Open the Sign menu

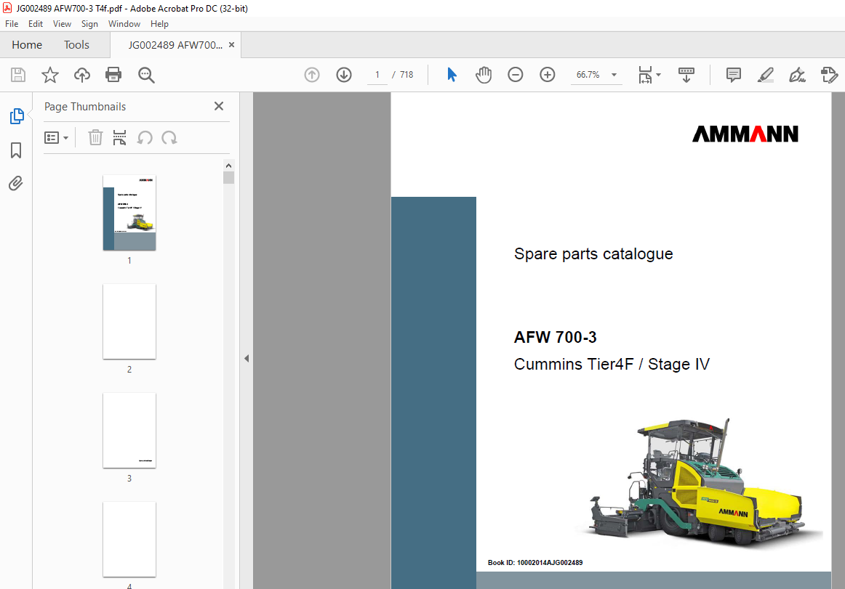[89, 24]
